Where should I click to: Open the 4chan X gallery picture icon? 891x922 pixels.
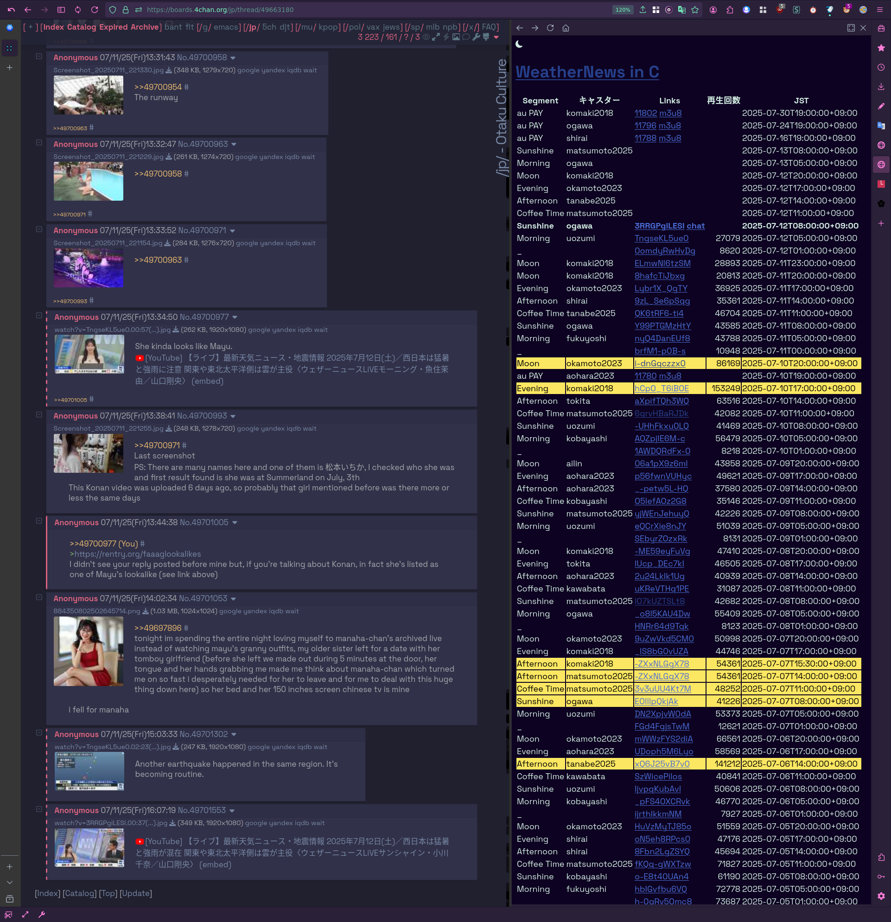(456, 37)
